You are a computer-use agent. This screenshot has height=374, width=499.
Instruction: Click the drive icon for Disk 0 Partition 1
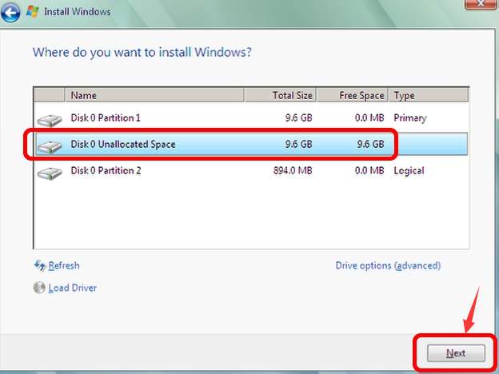pyautogui.click(x=50, y=120)
